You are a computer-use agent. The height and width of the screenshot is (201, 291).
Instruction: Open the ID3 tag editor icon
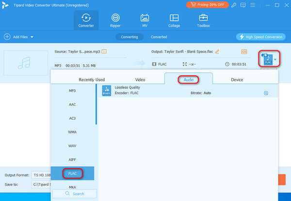[244, 52]
